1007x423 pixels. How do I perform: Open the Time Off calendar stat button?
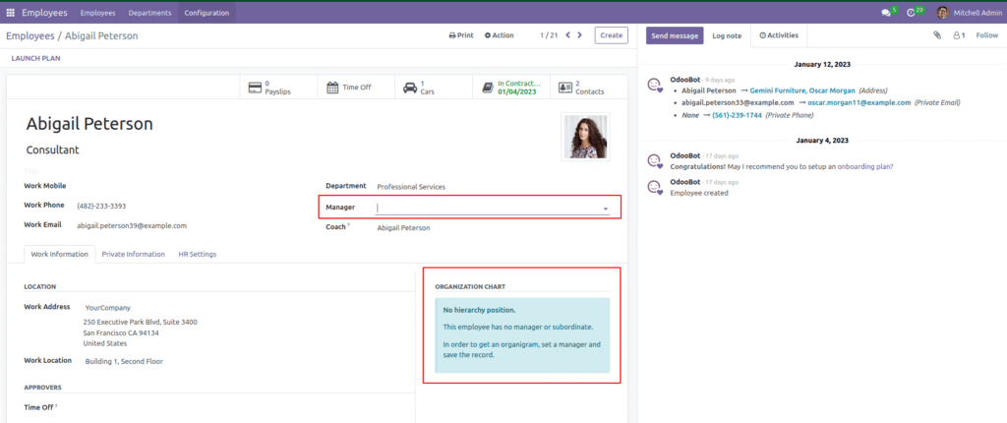tap(356, 87)
